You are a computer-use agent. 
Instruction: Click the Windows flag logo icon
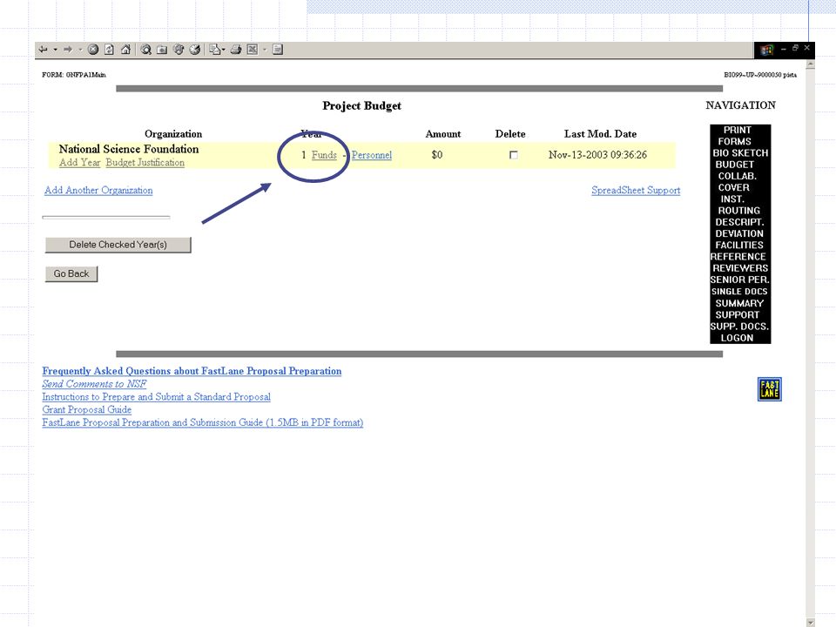[766, 51]
